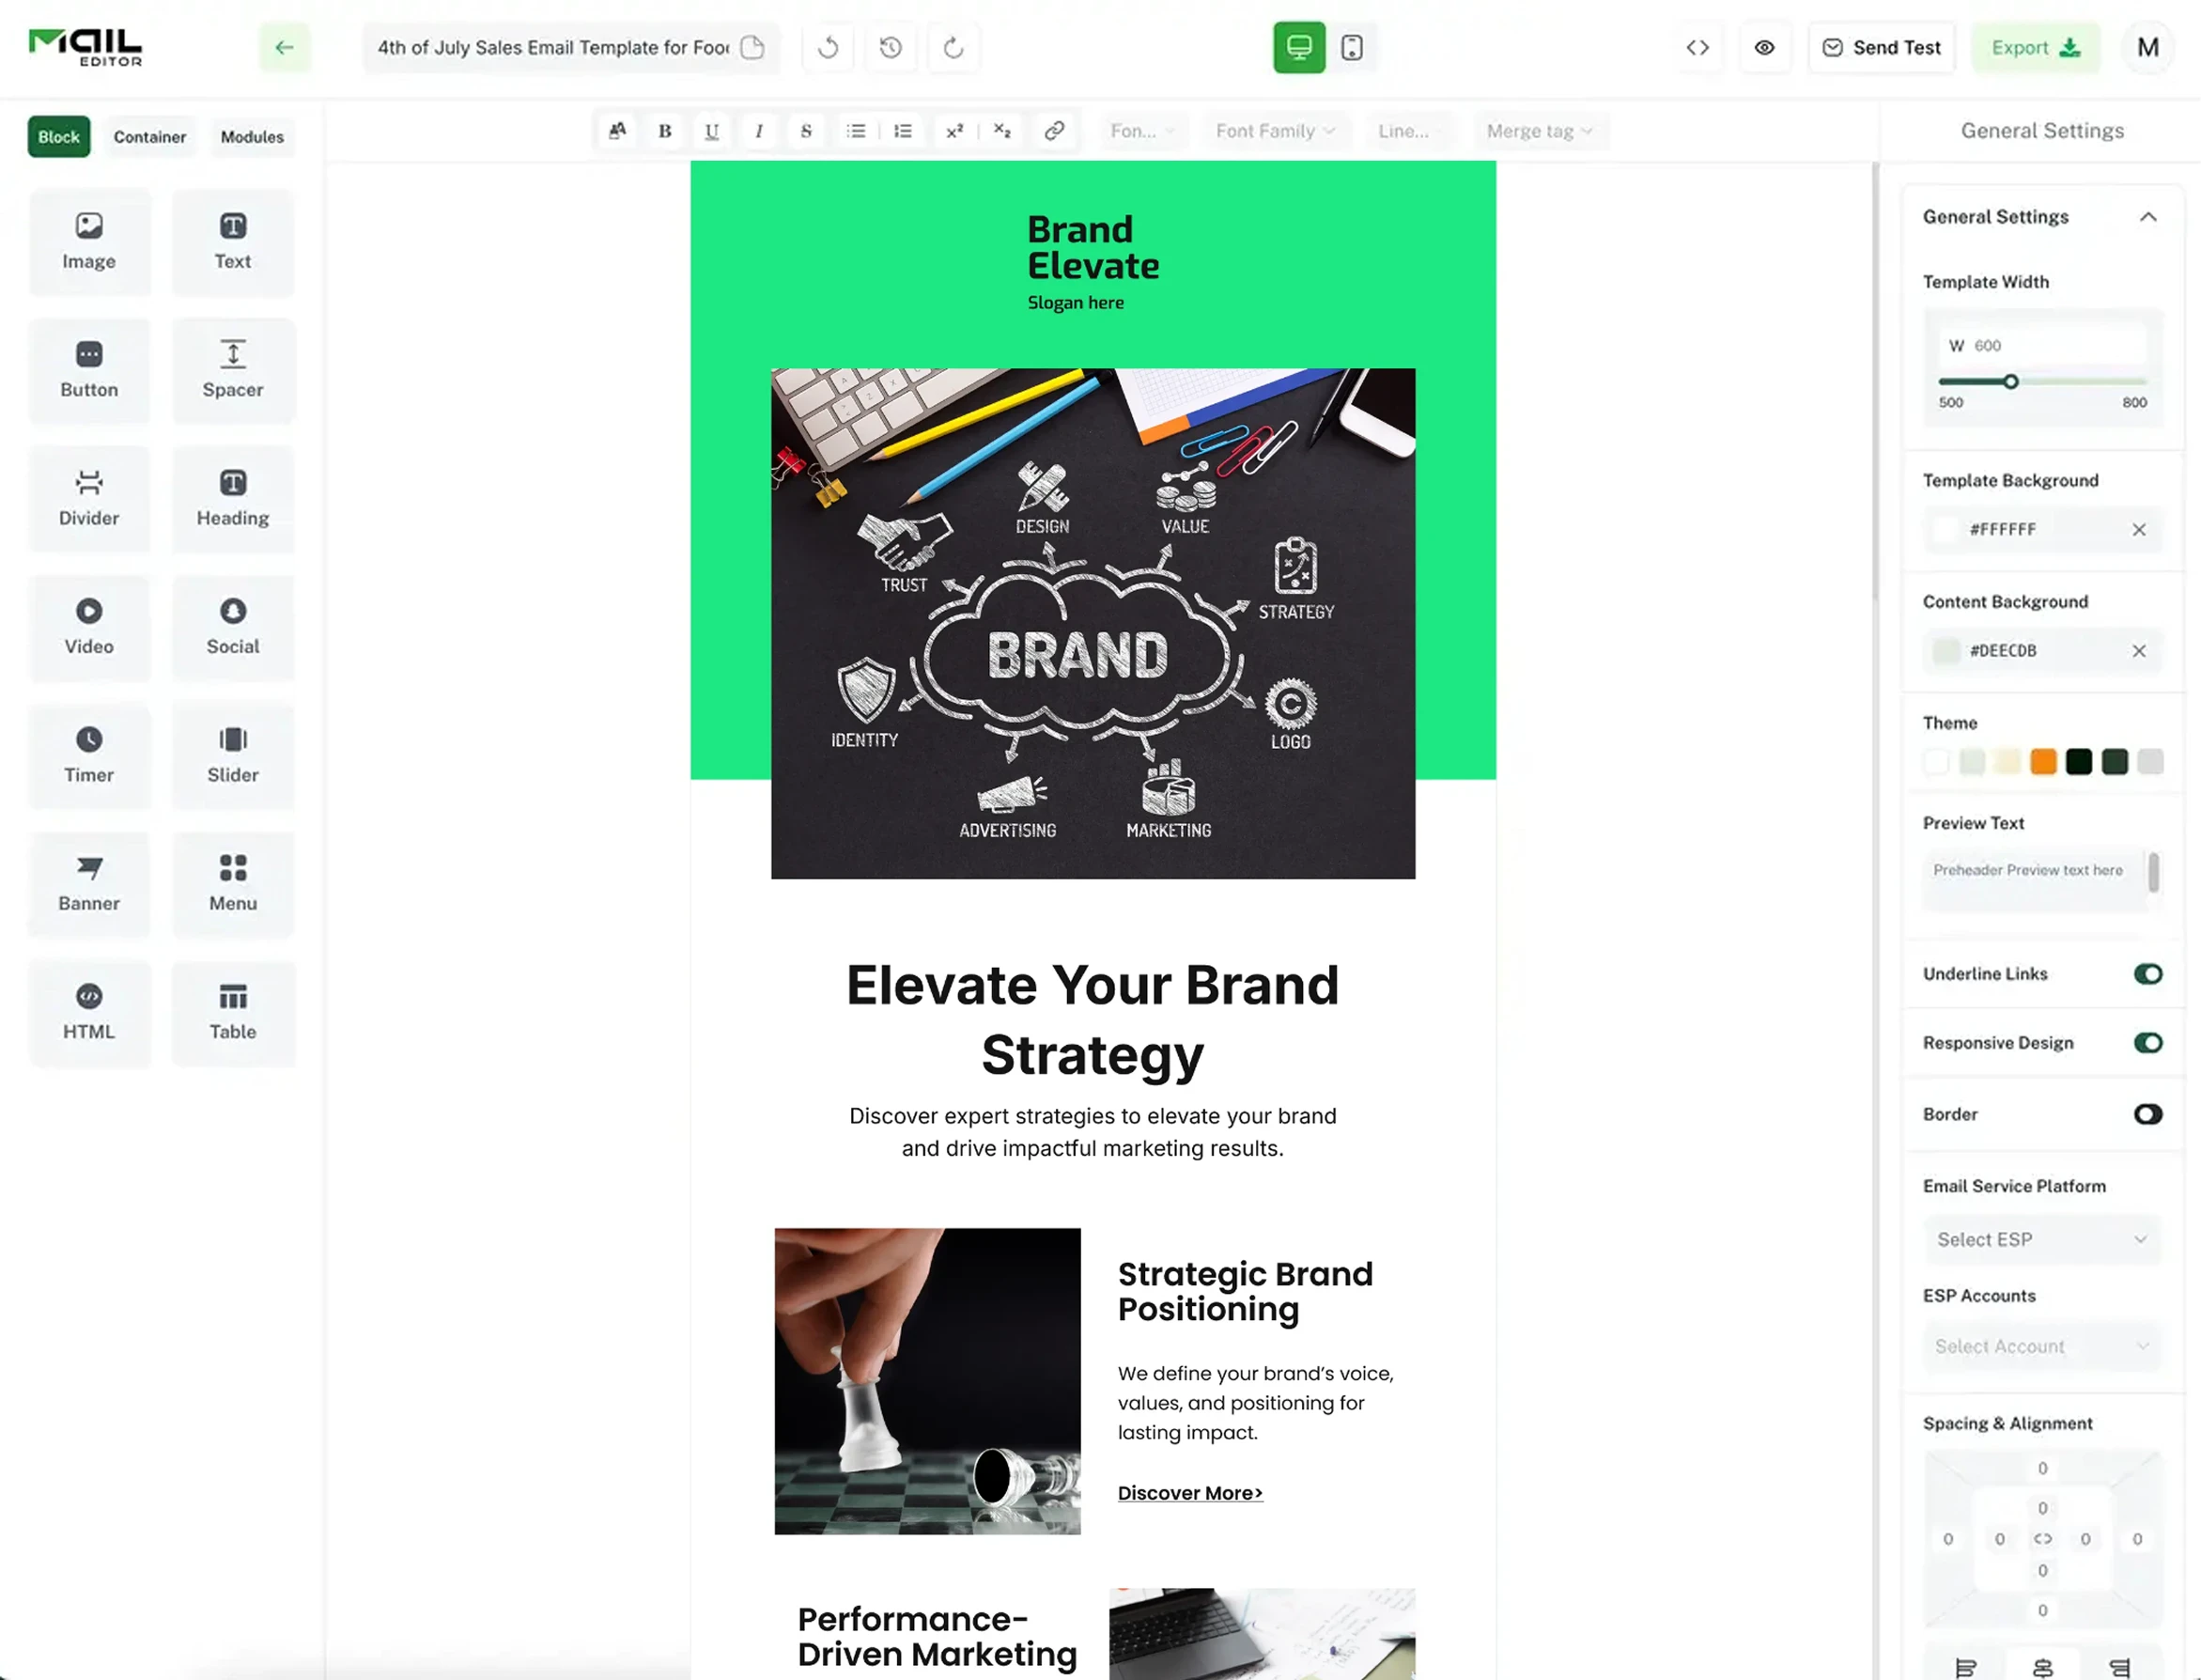
Task: Select the chess piece image
Action: click(927, 1381)
